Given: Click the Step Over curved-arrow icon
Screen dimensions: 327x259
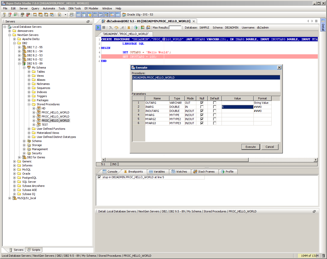Looking at the screenshot, I should tap(117, 28).
